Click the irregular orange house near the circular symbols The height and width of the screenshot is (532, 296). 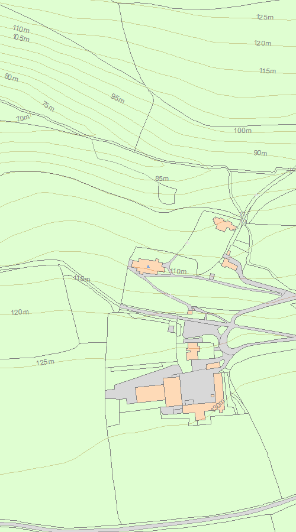click(x=224, y=225)
